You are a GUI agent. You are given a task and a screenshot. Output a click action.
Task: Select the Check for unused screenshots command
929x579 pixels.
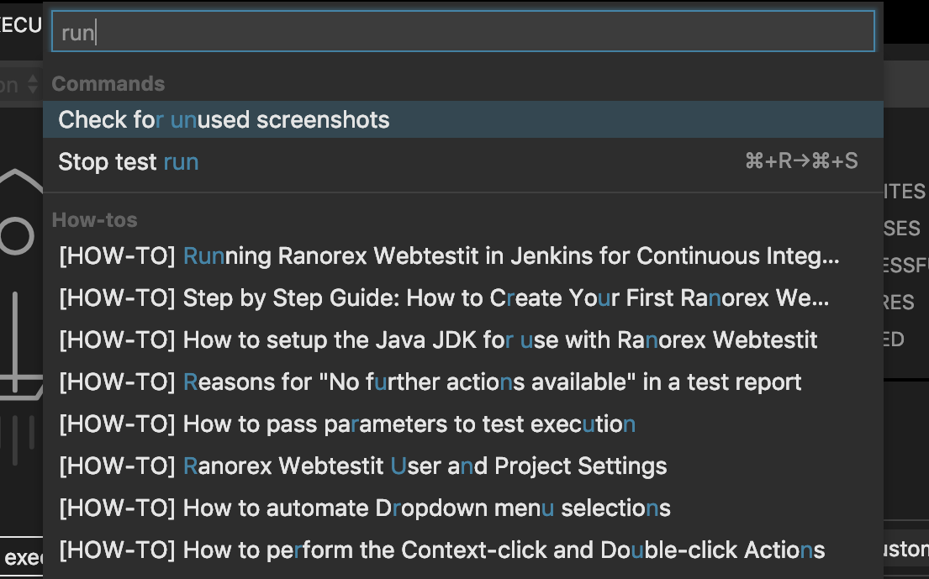(x=224, y=119)
